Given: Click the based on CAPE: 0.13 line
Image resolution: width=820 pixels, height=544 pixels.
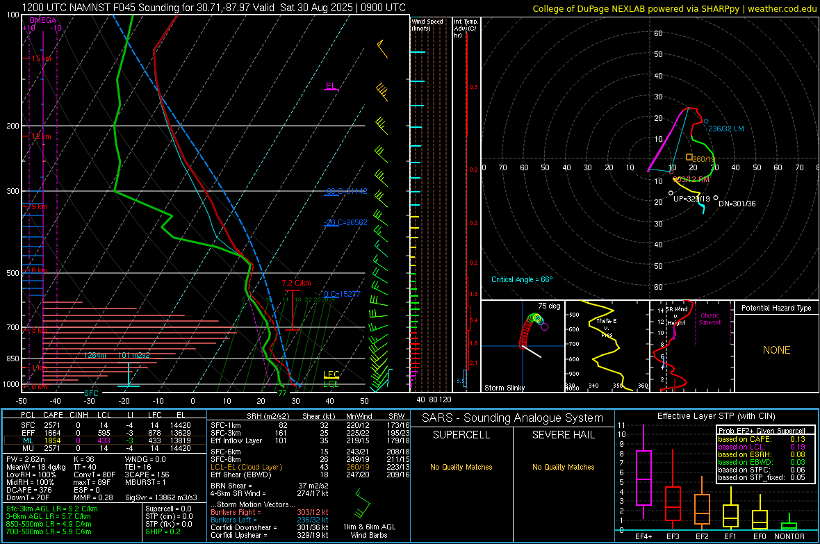Looking at the screenshot, I should coord(762,439).
